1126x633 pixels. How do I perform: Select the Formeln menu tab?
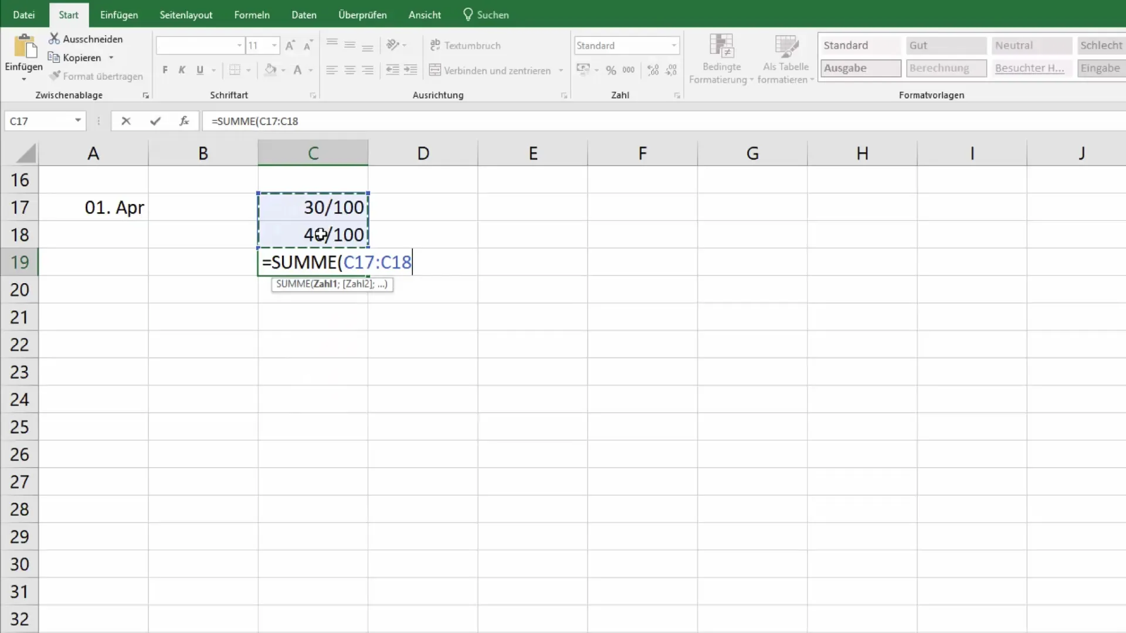coord(252,15)
